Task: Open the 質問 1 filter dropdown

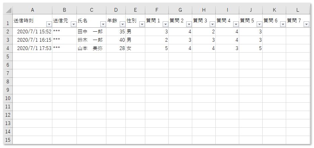Action: [165, 24]
